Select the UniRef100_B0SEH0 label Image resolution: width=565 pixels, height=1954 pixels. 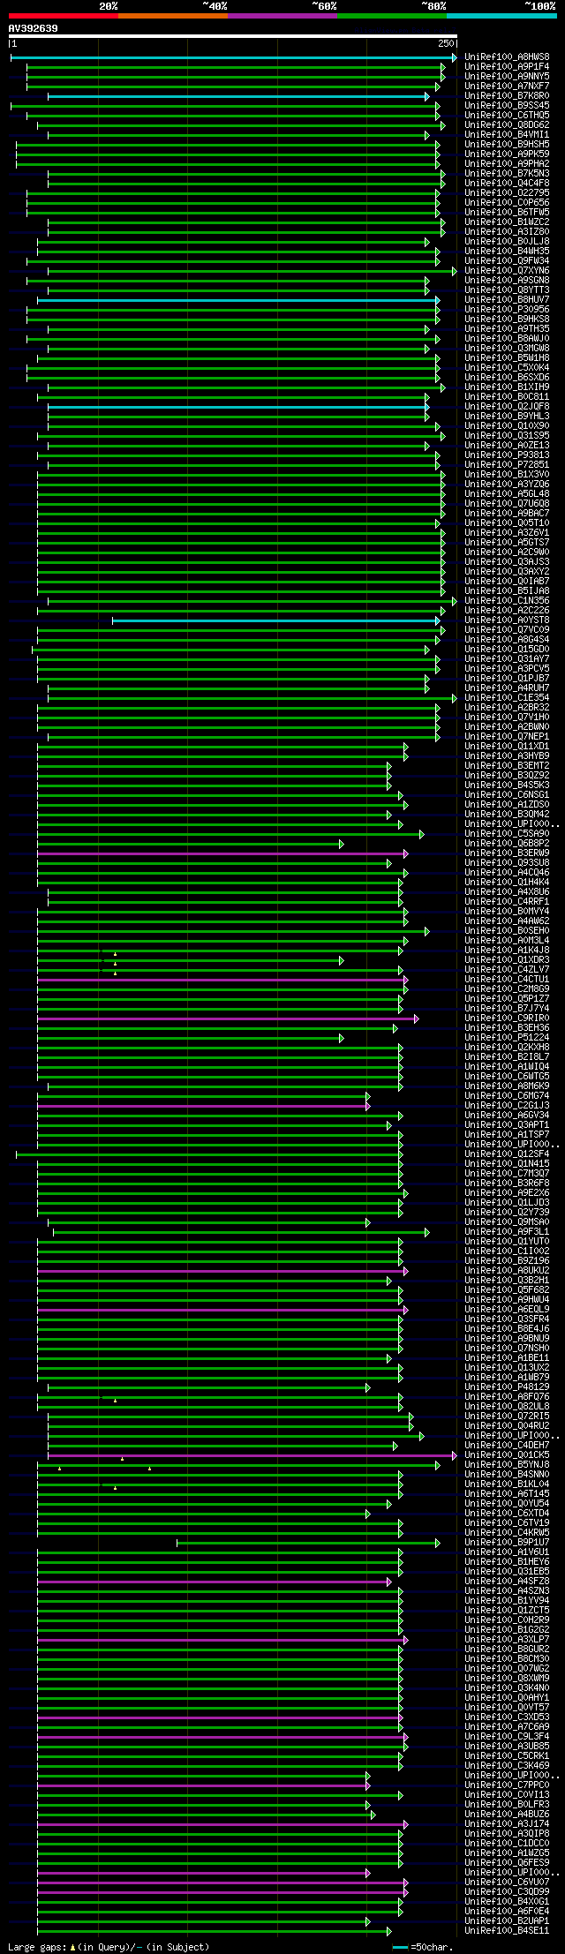click(507, 931)
